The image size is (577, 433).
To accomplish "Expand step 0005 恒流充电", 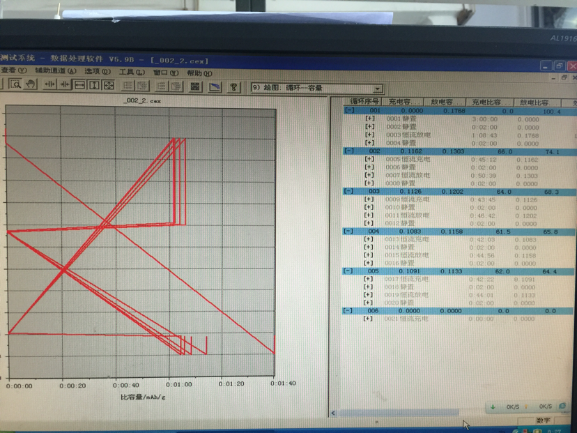I will click(369, 159).
